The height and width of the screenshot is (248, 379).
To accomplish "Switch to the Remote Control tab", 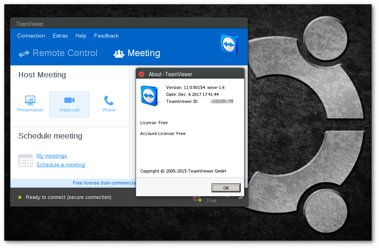I will (x=58, y=53).
